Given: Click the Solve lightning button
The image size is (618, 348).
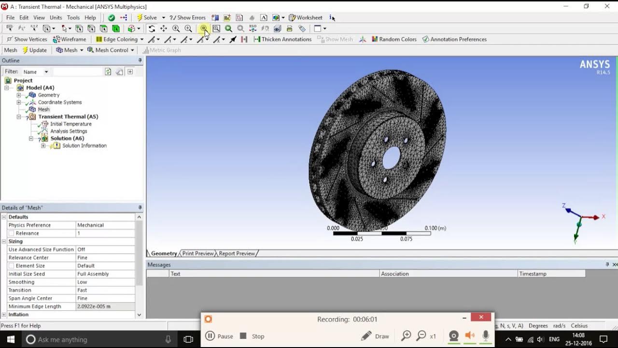Looking at the screenshot, I should (147, 17).
